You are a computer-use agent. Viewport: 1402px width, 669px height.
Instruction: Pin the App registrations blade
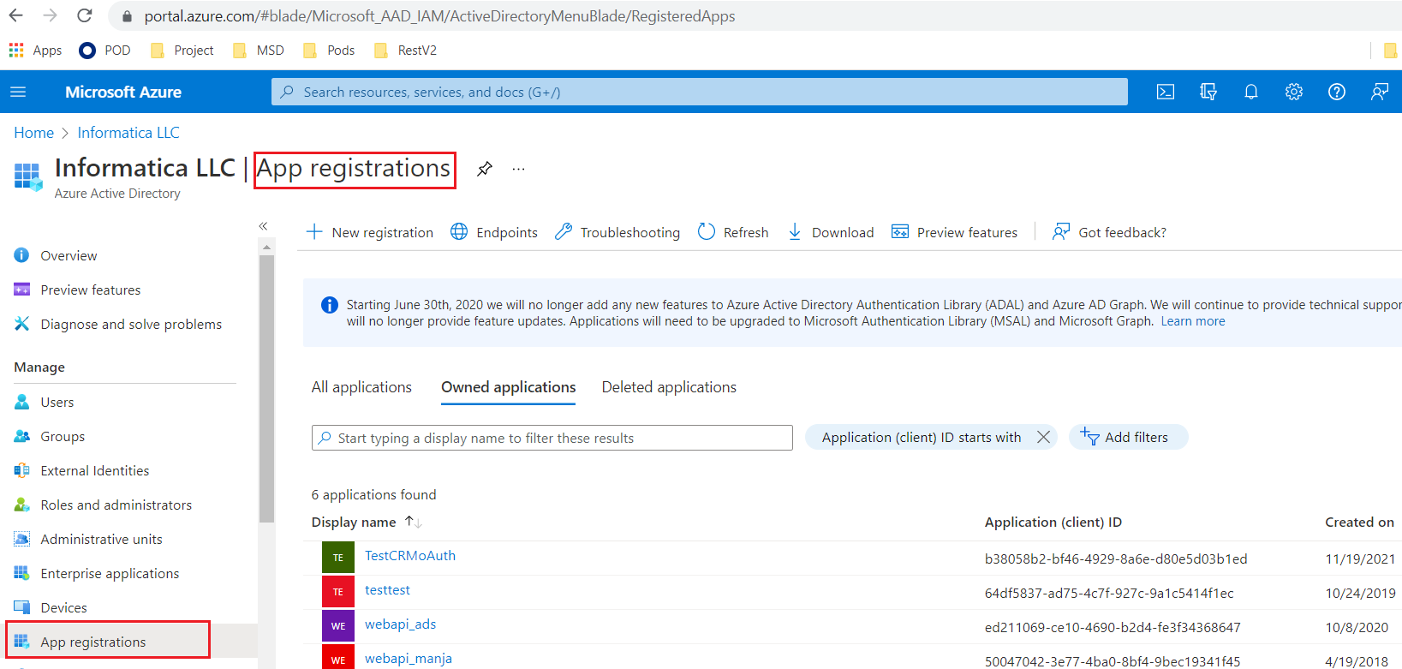(x=485, y=169)
